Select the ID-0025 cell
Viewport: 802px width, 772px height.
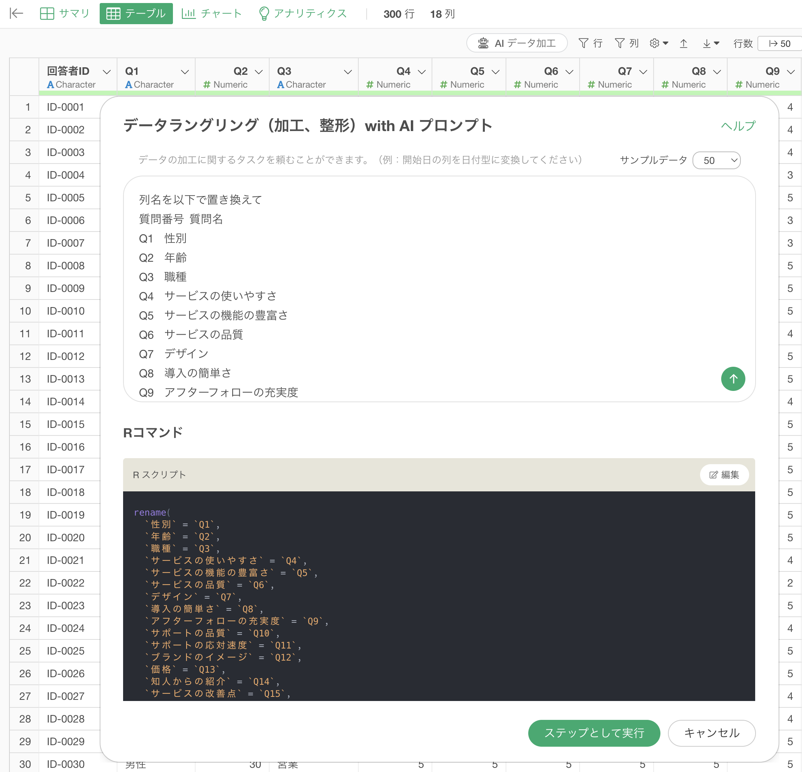click(x=69, y=651)
